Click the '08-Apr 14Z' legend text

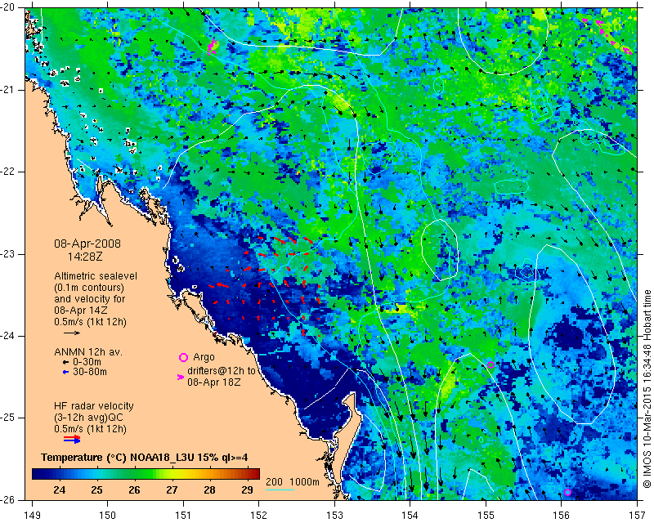point(80,311)
